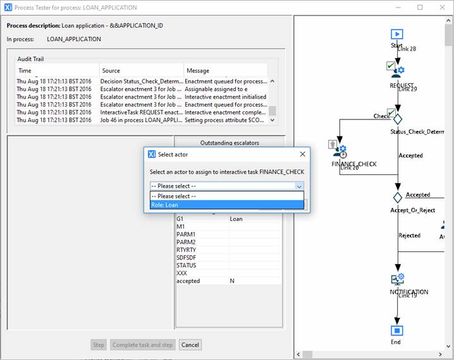Click the Start node icon in diagram
The height and width of the screenshot is (360, 454).
396,35
